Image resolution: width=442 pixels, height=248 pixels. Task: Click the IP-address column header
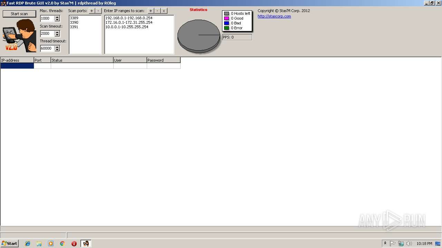(x=17, y=60)
